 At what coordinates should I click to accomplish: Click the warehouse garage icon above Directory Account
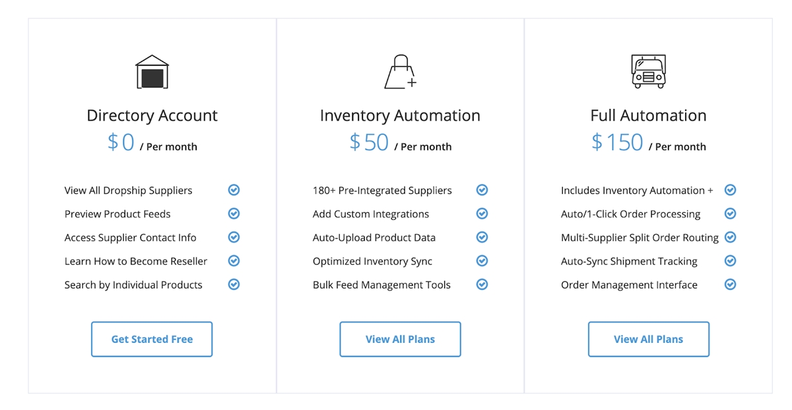(152, 71)
